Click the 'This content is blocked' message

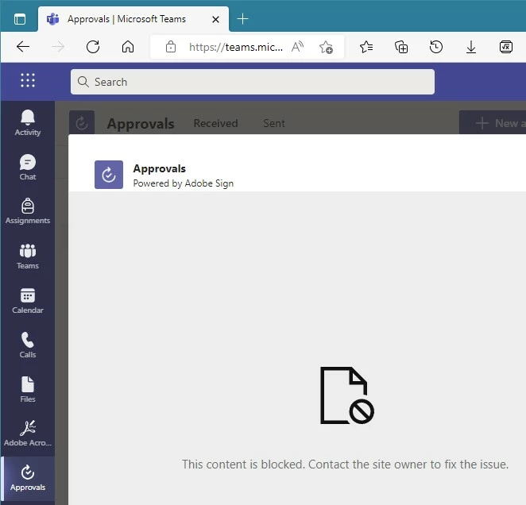[x=345, y=465]
